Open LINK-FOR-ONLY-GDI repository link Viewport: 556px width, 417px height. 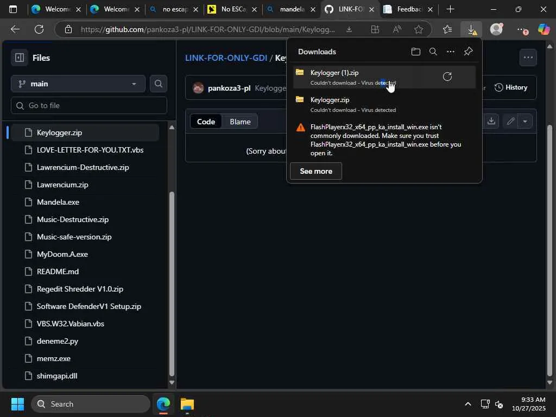tap(226, 58)
